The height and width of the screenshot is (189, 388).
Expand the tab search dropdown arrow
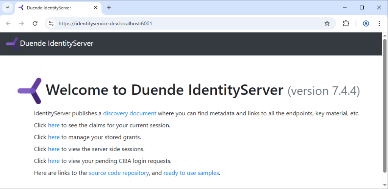click(x=7, y=8)
